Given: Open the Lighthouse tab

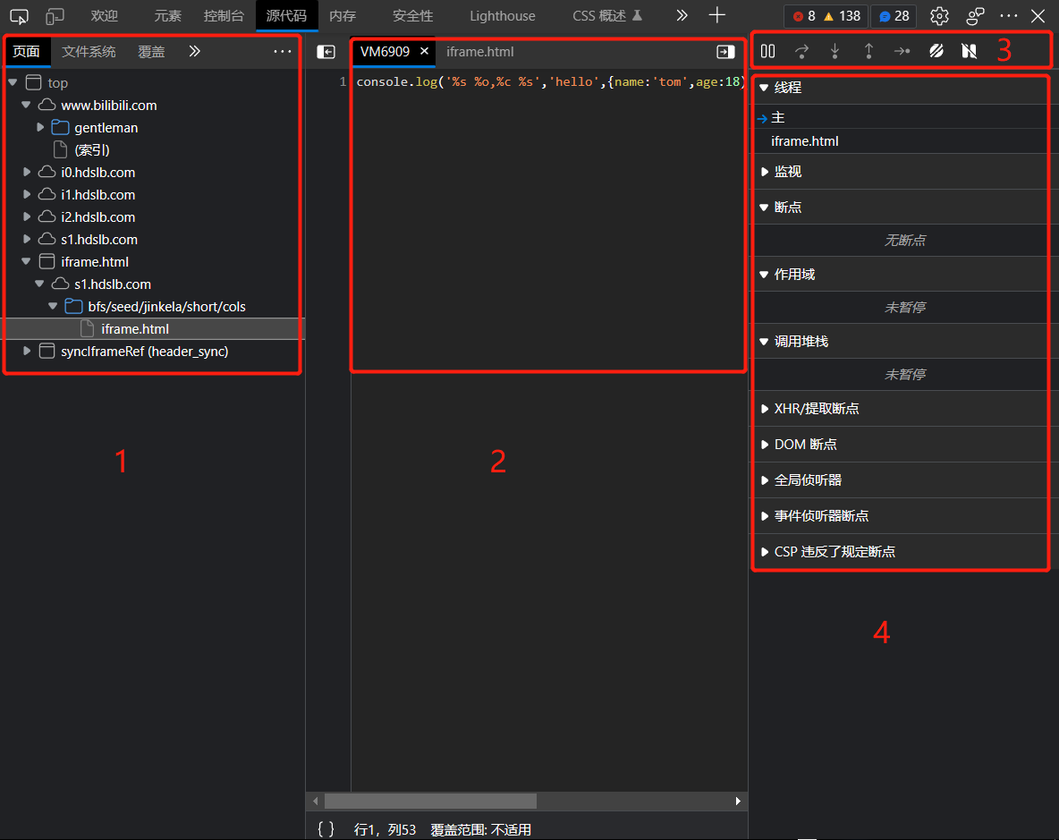Looking at the screenshot, I should (503, 15).
